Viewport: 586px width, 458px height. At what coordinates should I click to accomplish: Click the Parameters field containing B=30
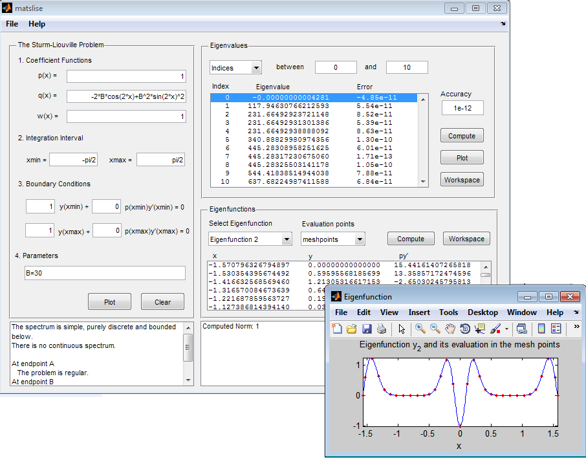pos(105,273)
